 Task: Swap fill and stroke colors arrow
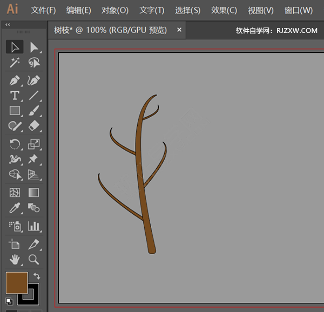37,276
